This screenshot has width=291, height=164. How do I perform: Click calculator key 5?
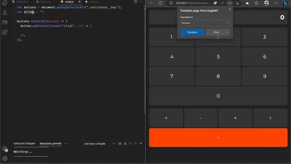[x=218, y=56]
